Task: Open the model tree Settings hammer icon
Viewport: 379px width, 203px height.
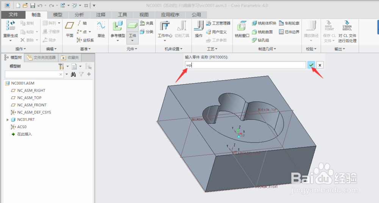Action: point(61,66)
